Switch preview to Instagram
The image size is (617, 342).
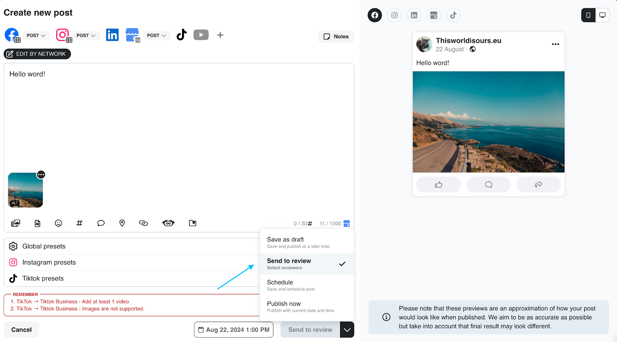[394, 15]
